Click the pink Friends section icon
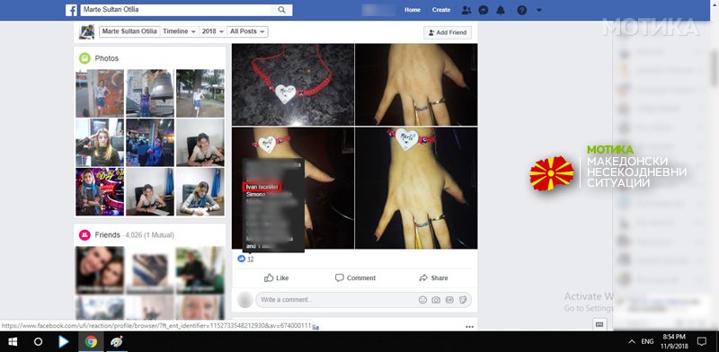This screenshot has height=352, width=719. coord(84,235)
